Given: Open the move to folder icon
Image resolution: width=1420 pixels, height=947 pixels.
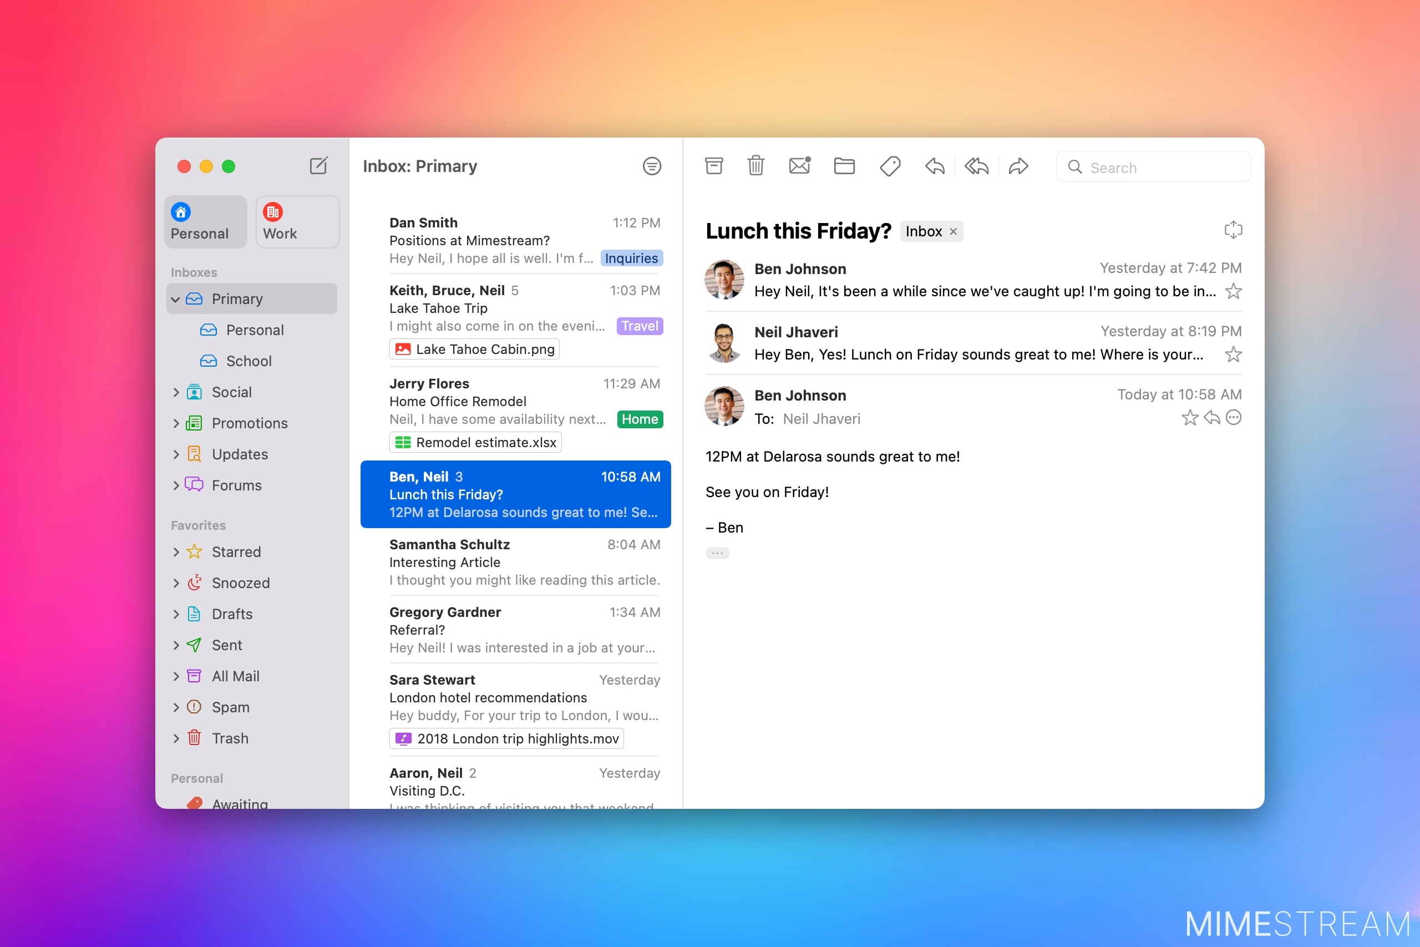Looking at the screenshot, I should (x=844, y=165).
